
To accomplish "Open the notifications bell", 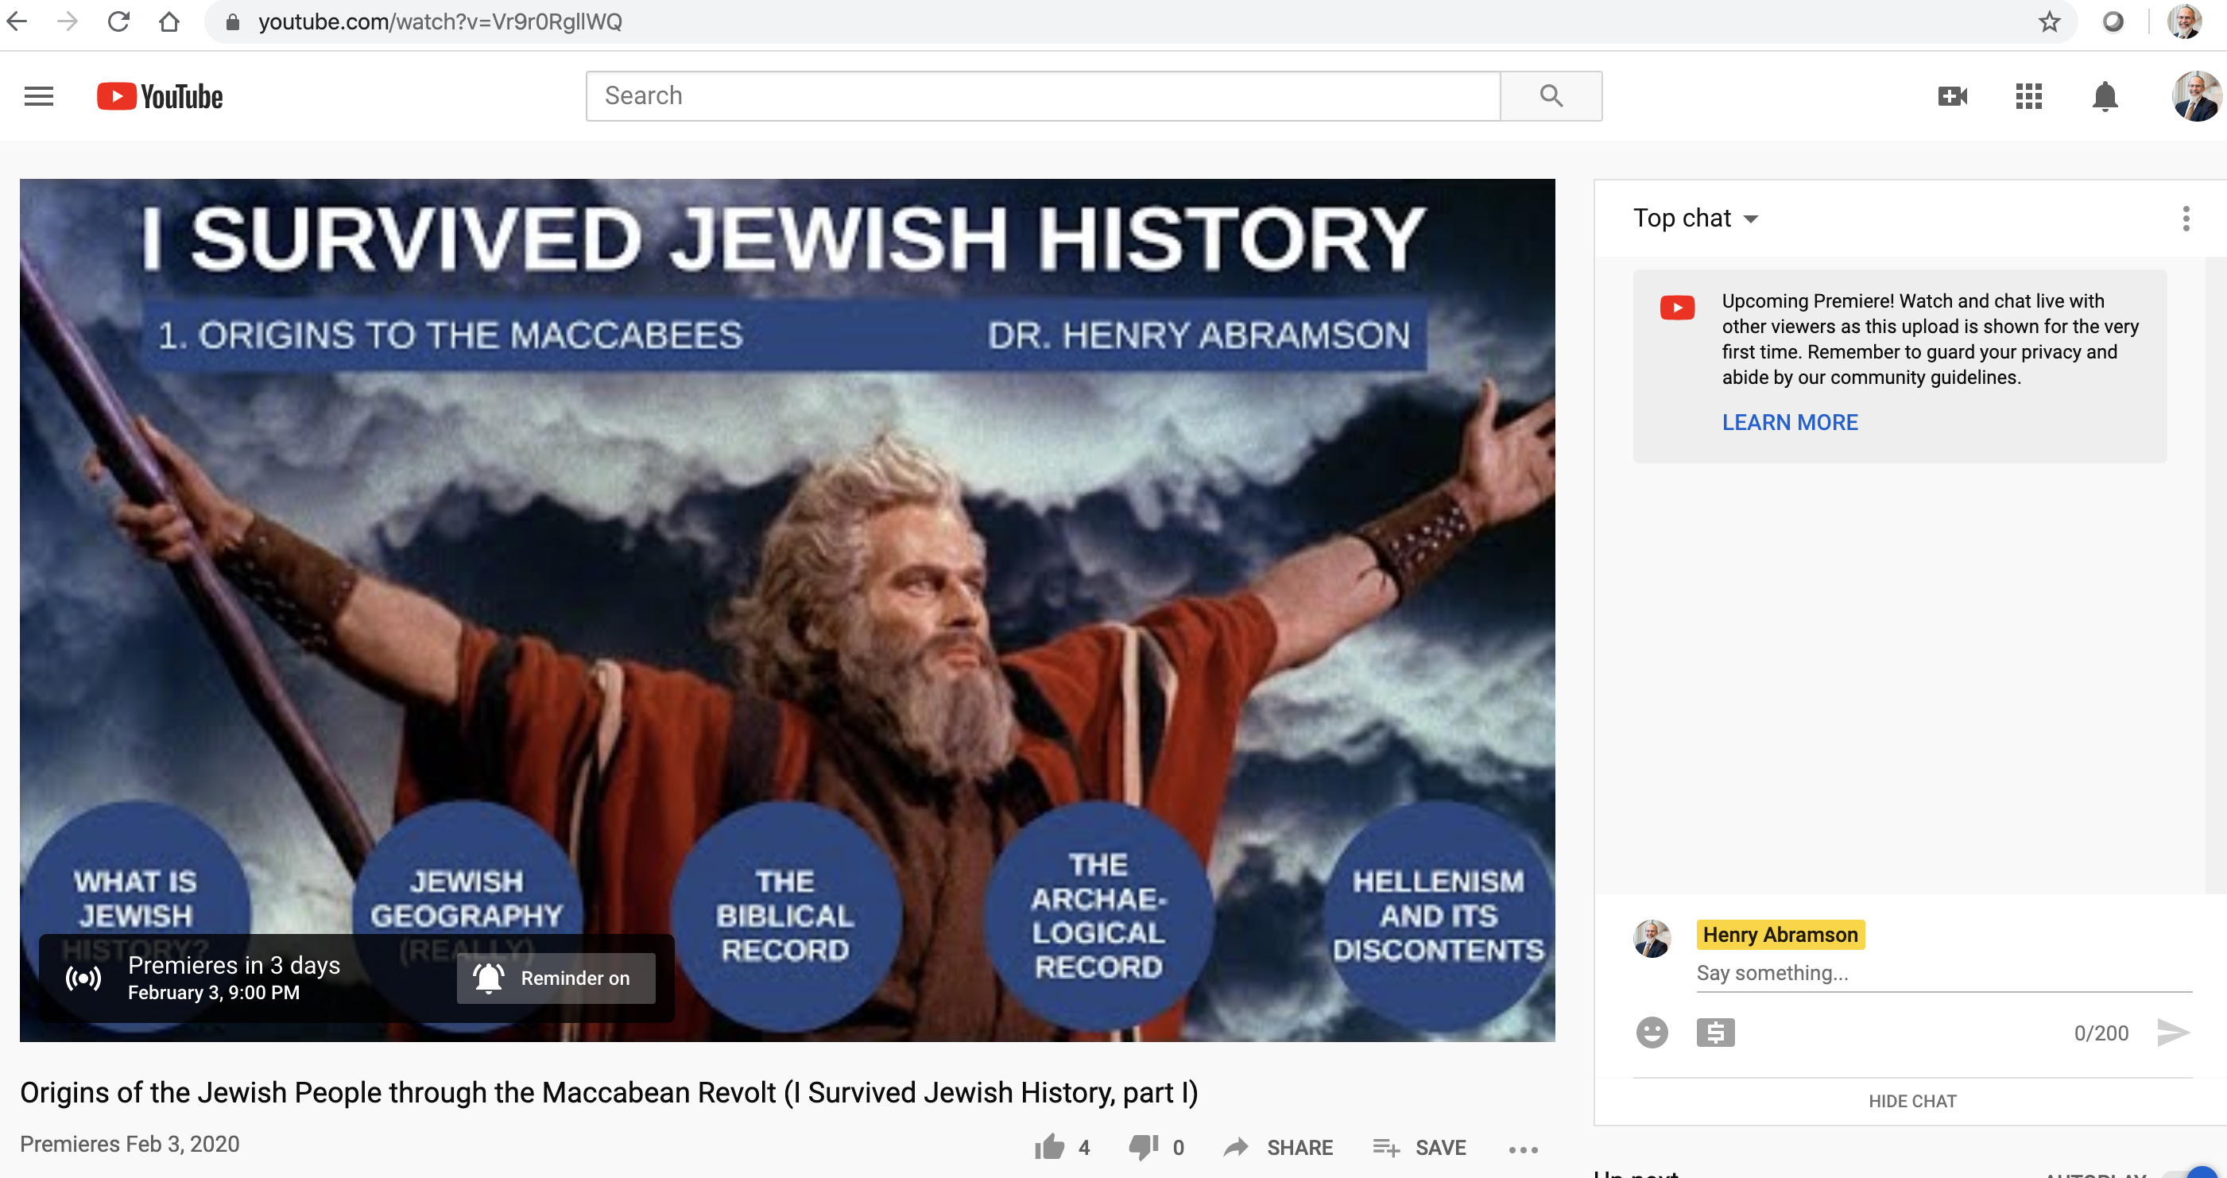I will pyautogui.click(x=2105, y=96).
